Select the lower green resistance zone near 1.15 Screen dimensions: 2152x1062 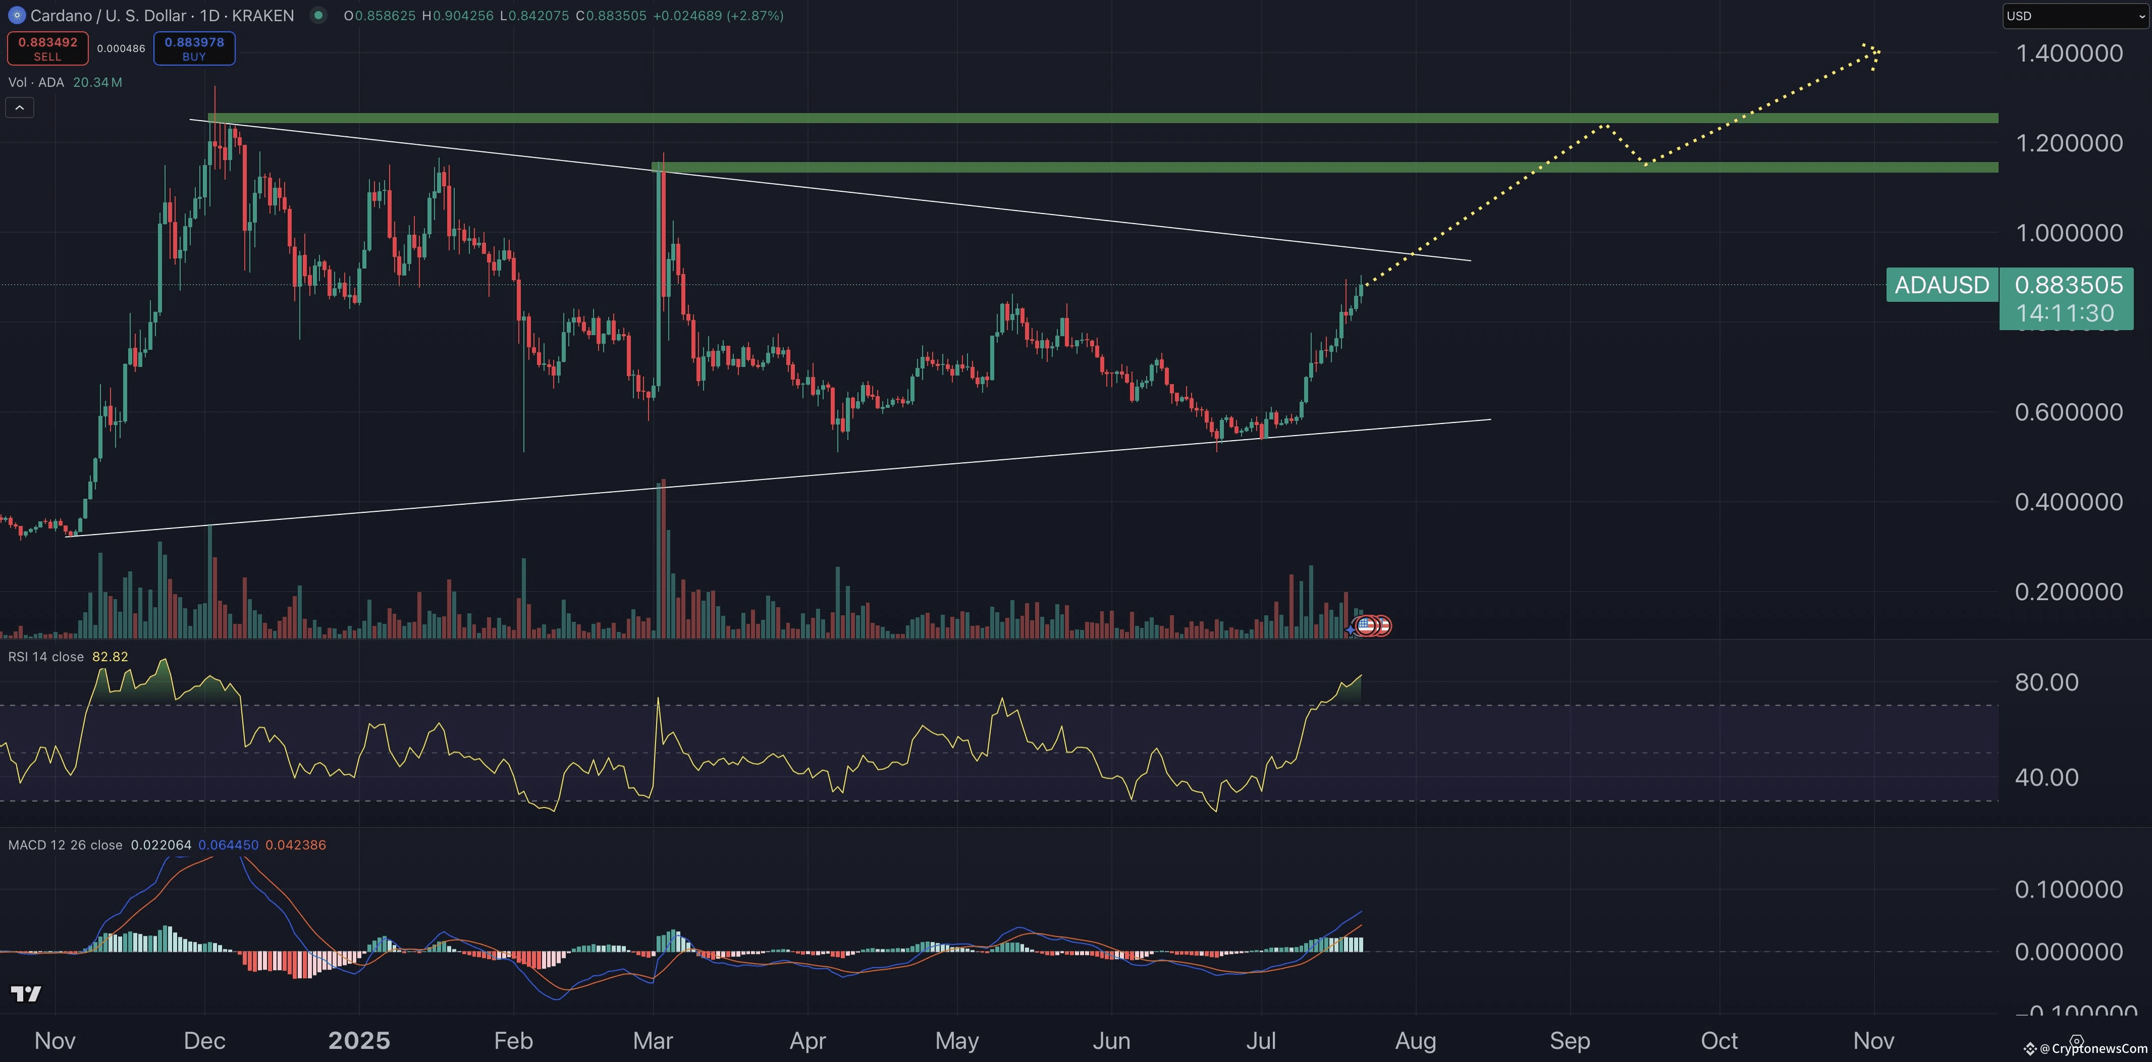tap(1325, 168)
